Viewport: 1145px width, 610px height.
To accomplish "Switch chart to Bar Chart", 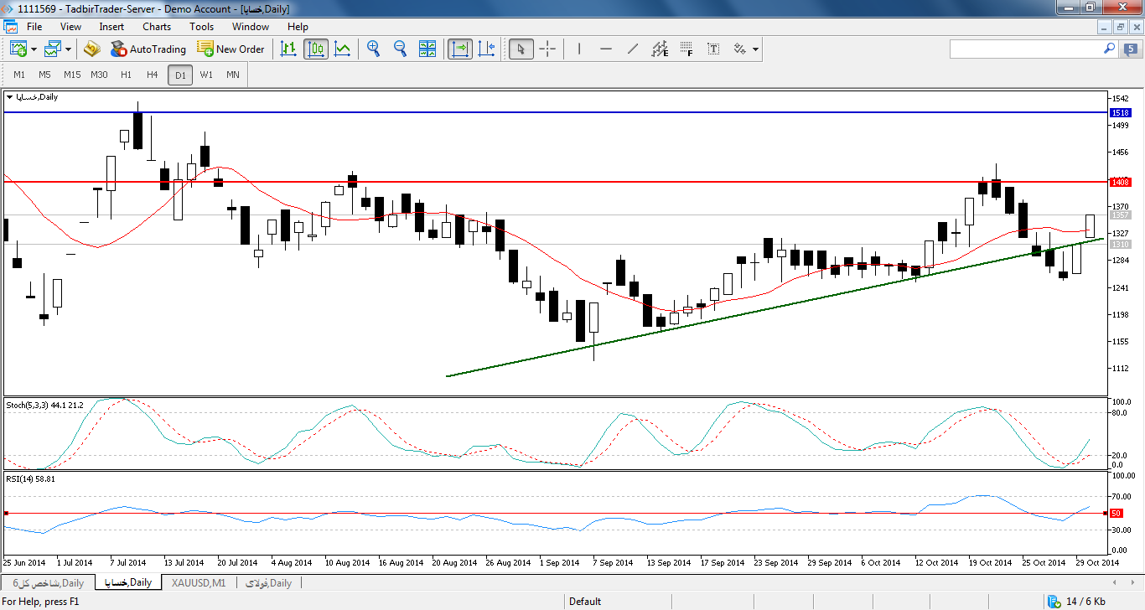I will [288, 49].
